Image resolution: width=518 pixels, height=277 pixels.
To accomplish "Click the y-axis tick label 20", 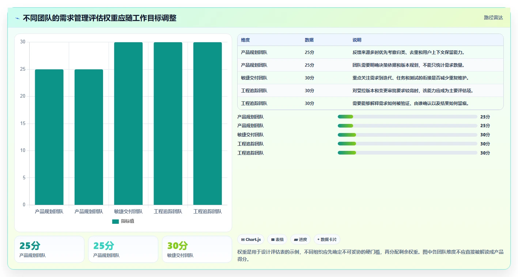I will [23, 96].
